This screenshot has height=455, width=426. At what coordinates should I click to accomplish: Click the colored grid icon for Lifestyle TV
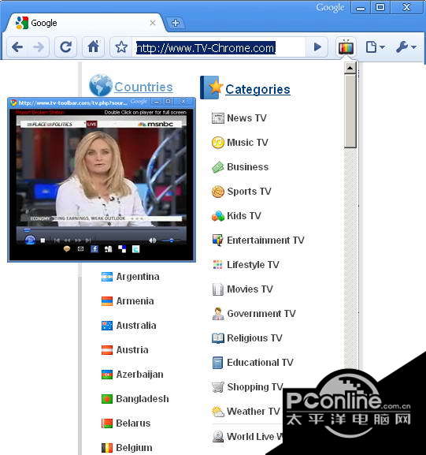pos(217,265)
